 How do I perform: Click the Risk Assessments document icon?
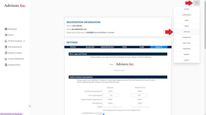click(6, 47)
